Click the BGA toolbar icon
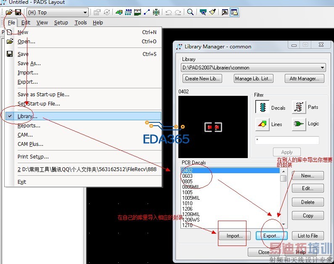The image size is (334, 264). (156, 12)
